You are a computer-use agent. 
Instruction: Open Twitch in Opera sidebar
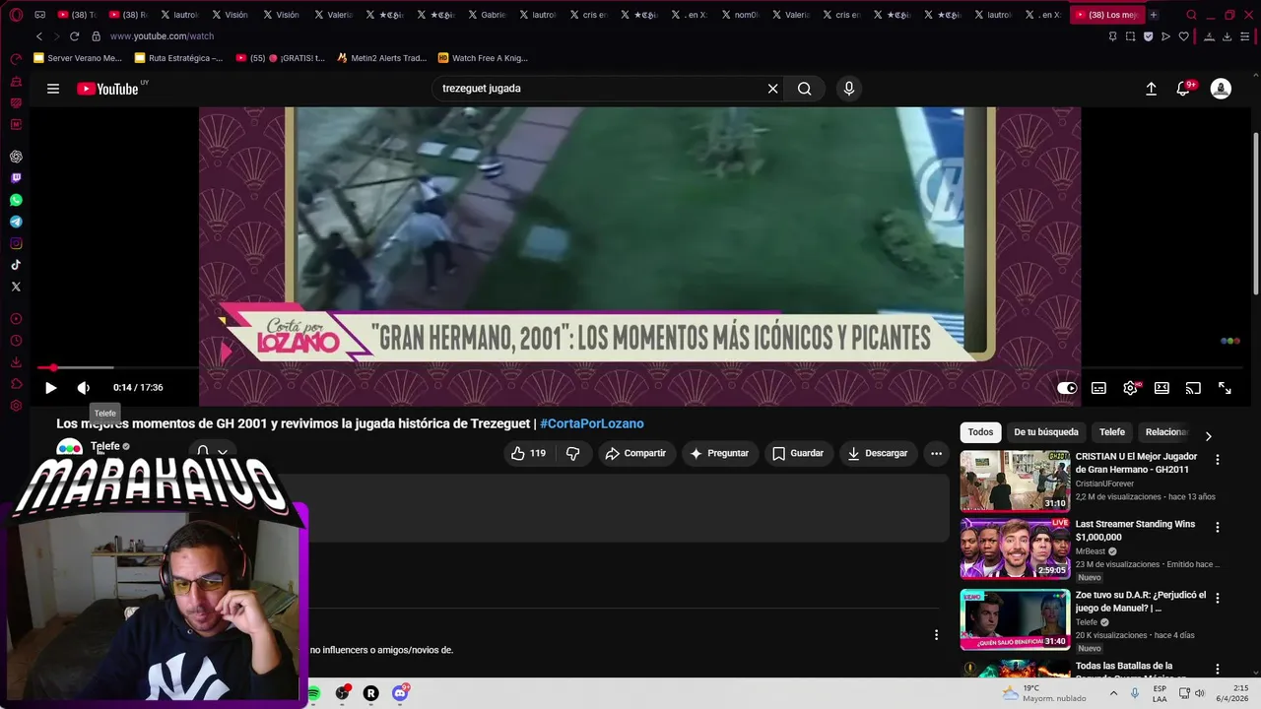[16, 178]
